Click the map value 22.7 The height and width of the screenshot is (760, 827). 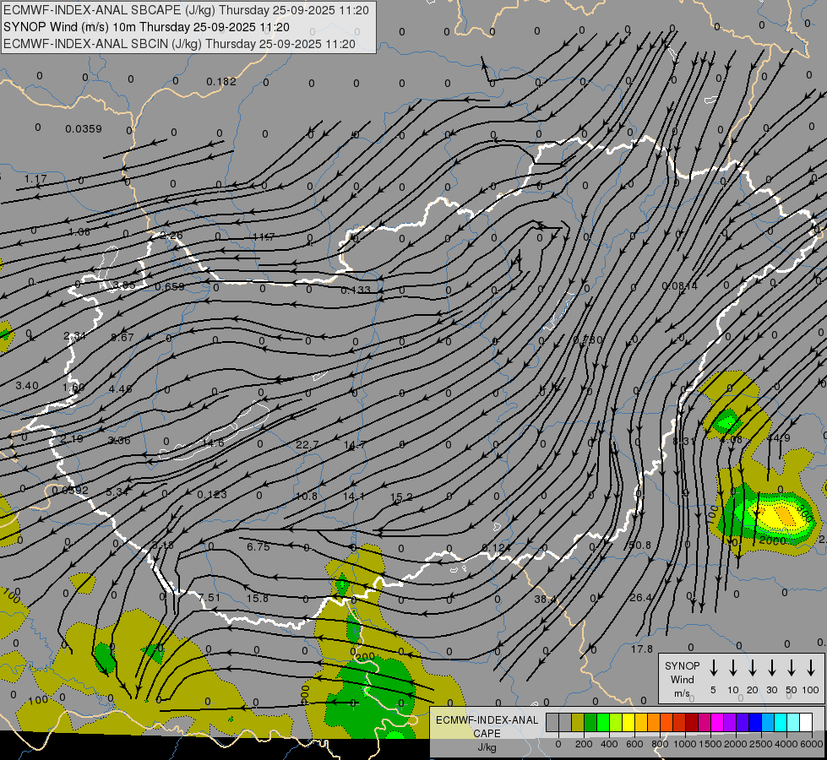point(307,445)
